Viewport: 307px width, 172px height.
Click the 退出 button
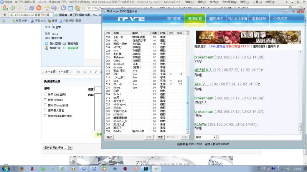(x=110, y=137)
